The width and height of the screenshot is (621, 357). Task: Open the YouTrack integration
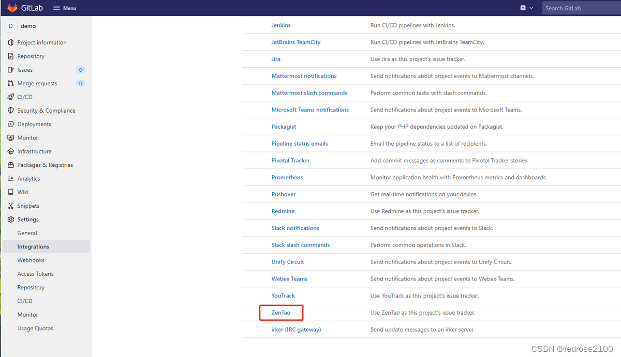283,296
